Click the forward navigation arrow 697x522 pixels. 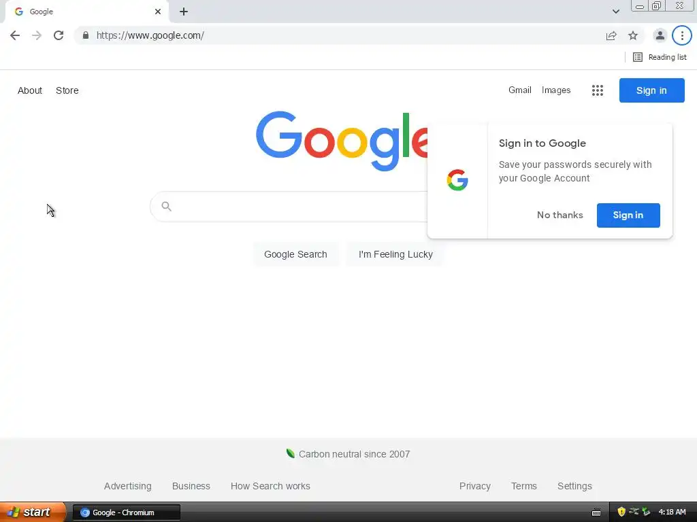pyautogui.click(x=37, y=35)
